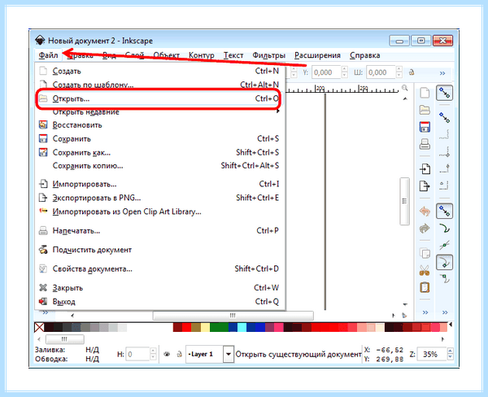Choose Экспортировать в PNG... entry
The width and height of the screenshot is (488, 397).
(x=159, y=198)
